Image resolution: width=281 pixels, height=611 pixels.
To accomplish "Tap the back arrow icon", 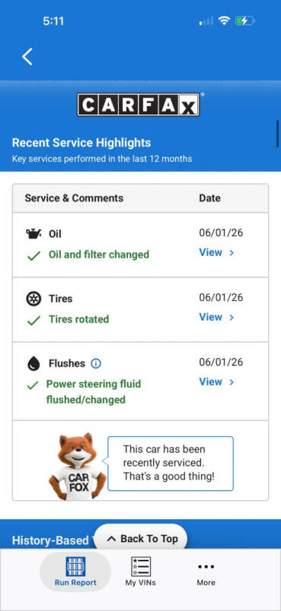I will coord(27,57).
